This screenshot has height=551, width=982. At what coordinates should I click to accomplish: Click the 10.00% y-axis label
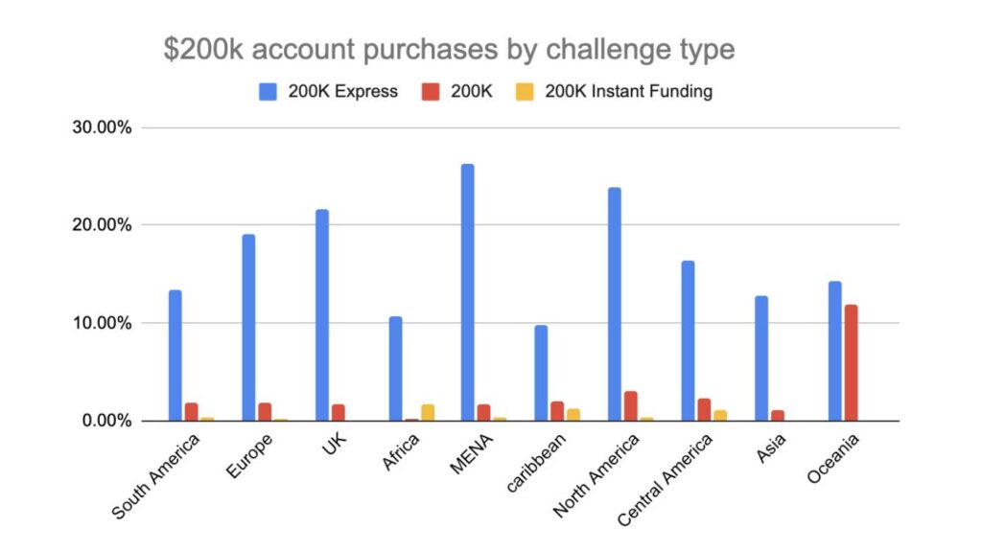[x=101, y=323]
